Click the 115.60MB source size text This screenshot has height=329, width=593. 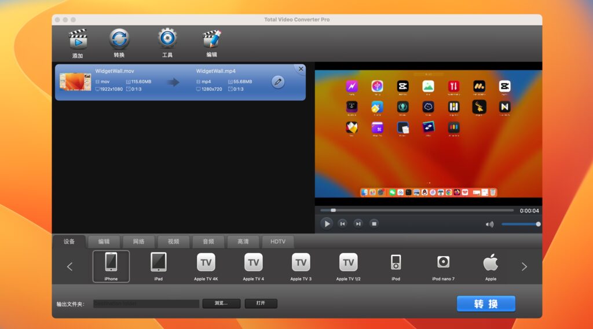tap(141, 82)
